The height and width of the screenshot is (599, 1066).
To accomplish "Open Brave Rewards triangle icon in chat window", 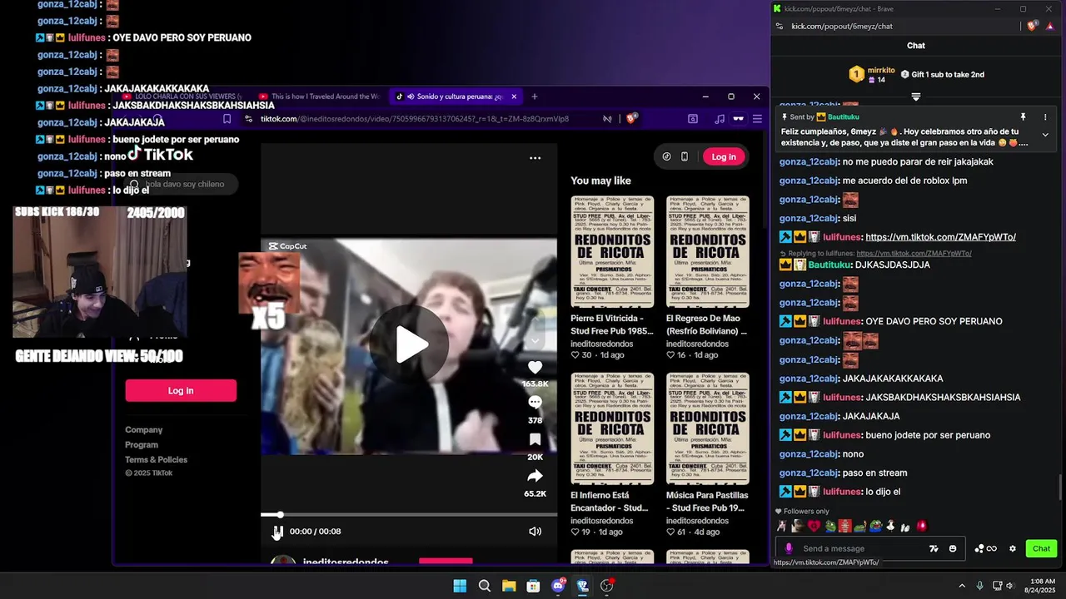I will point(1050,27).
